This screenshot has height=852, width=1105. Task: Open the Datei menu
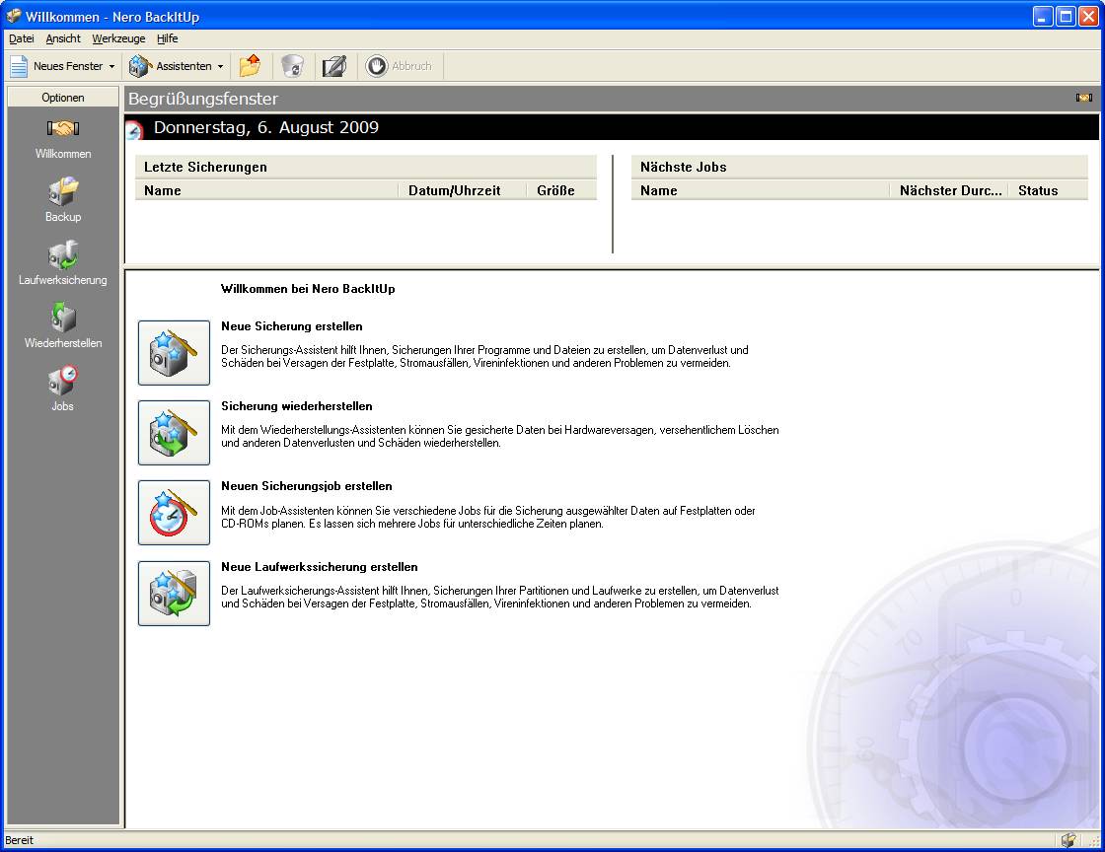pos(21,38)
